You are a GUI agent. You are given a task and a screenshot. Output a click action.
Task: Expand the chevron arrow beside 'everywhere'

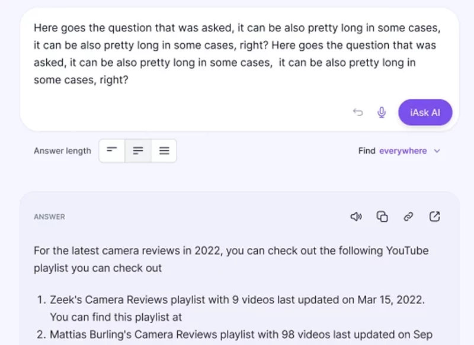click(x=437, y=151)
